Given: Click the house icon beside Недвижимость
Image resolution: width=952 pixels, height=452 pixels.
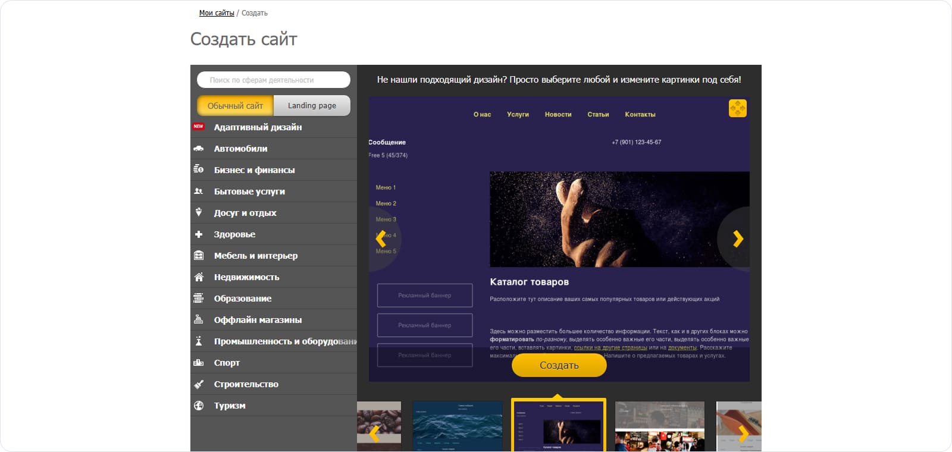Looking at the screenshot, I should pyautogui.click(x=199, y=277).
